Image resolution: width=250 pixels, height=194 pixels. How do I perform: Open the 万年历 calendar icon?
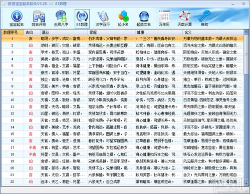point(164,18)
